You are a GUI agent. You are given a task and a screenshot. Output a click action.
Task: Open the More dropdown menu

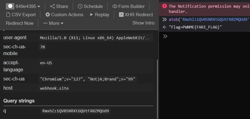pos(53,23)
